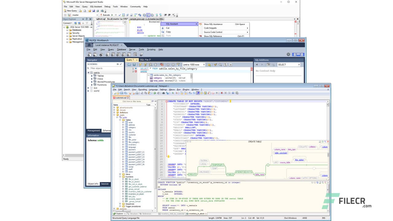Toggle word wrap in Notepad++ toolbar
The image size is (393, 221).
pyautogui.click(x=198, y=94)
